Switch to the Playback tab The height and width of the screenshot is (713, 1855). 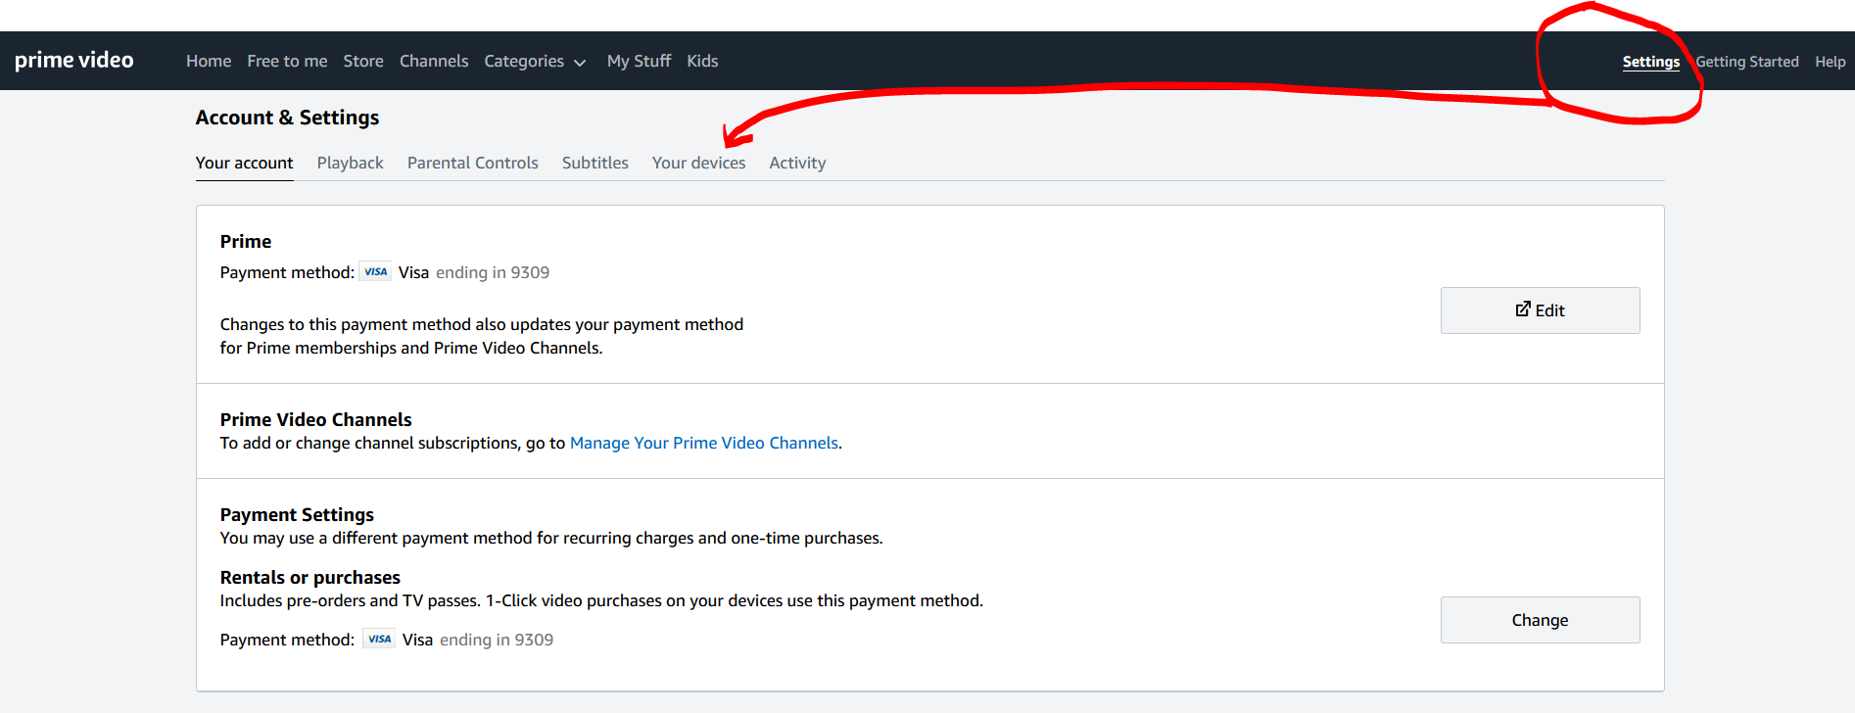pos(350,164)
